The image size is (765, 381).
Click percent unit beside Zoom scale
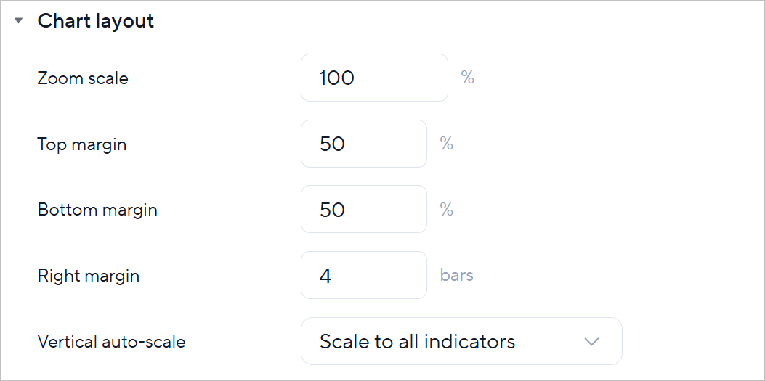click(x=468, y=78)
